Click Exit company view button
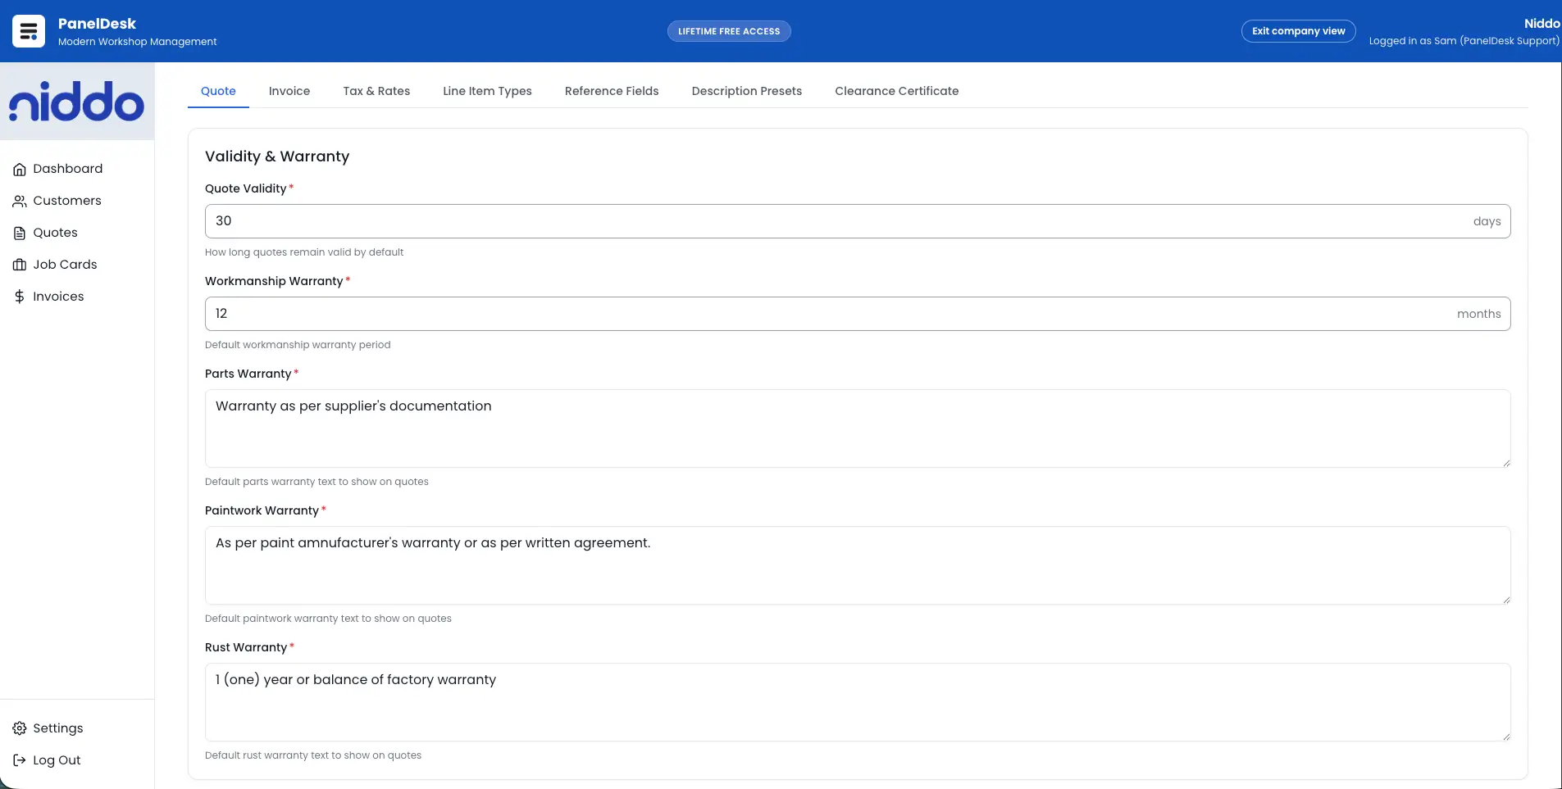Screen dimensions: 1562x789 tap(1298, 30)
